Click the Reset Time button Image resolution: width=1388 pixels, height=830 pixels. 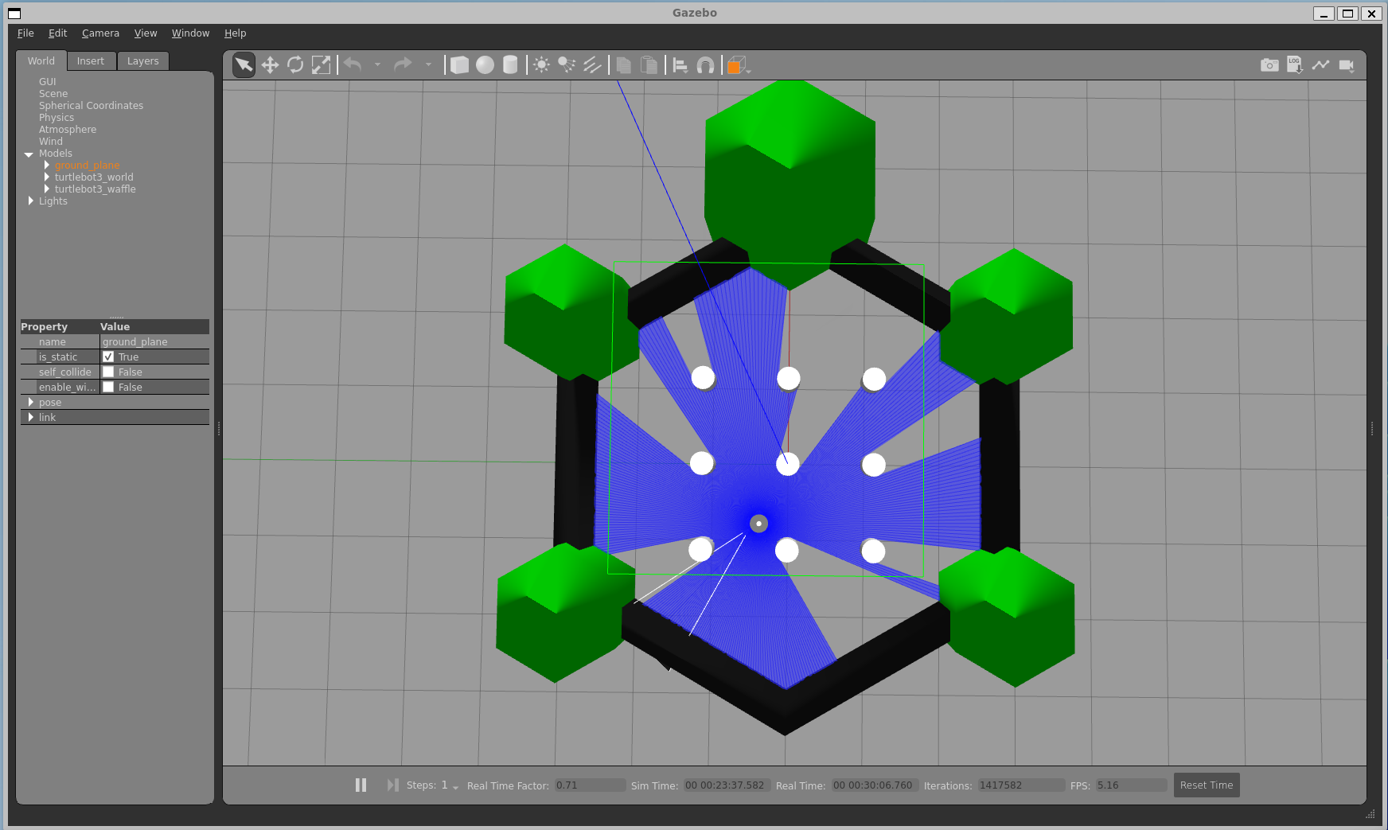[1206, 785]
